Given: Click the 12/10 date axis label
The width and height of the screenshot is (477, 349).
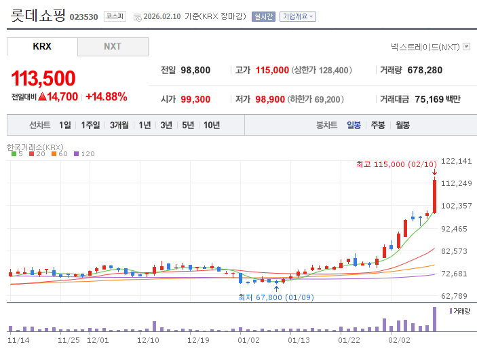Looking at the screenshot, I should click(x=148, y=340).
